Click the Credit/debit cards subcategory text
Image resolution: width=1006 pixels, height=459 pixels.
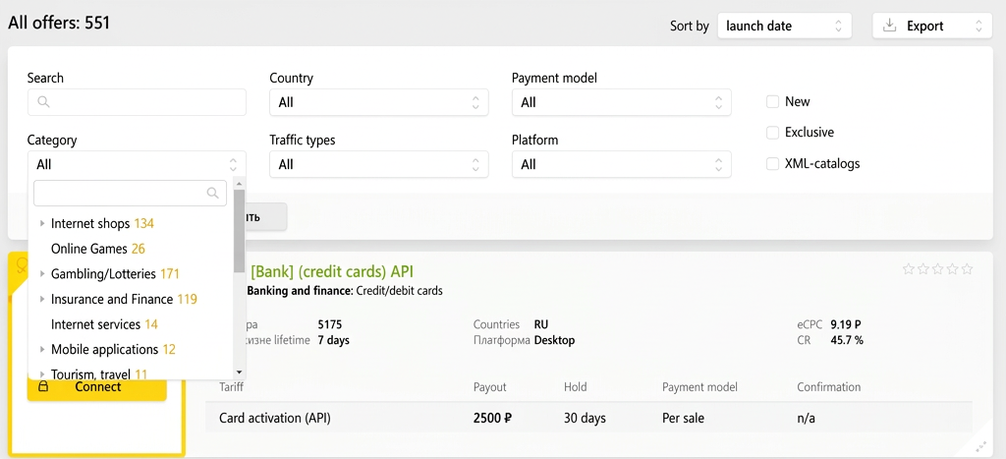pyautogui.click(x=399, y=291)
